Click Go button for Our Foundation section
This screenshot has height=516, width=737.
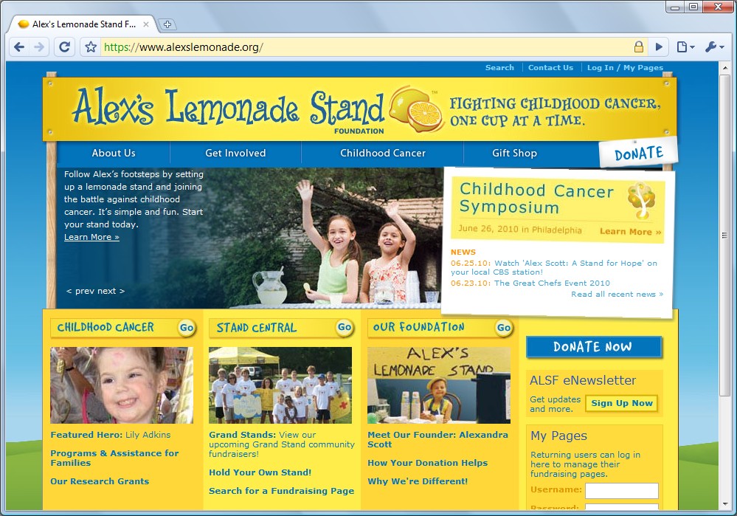coord(503,328)
